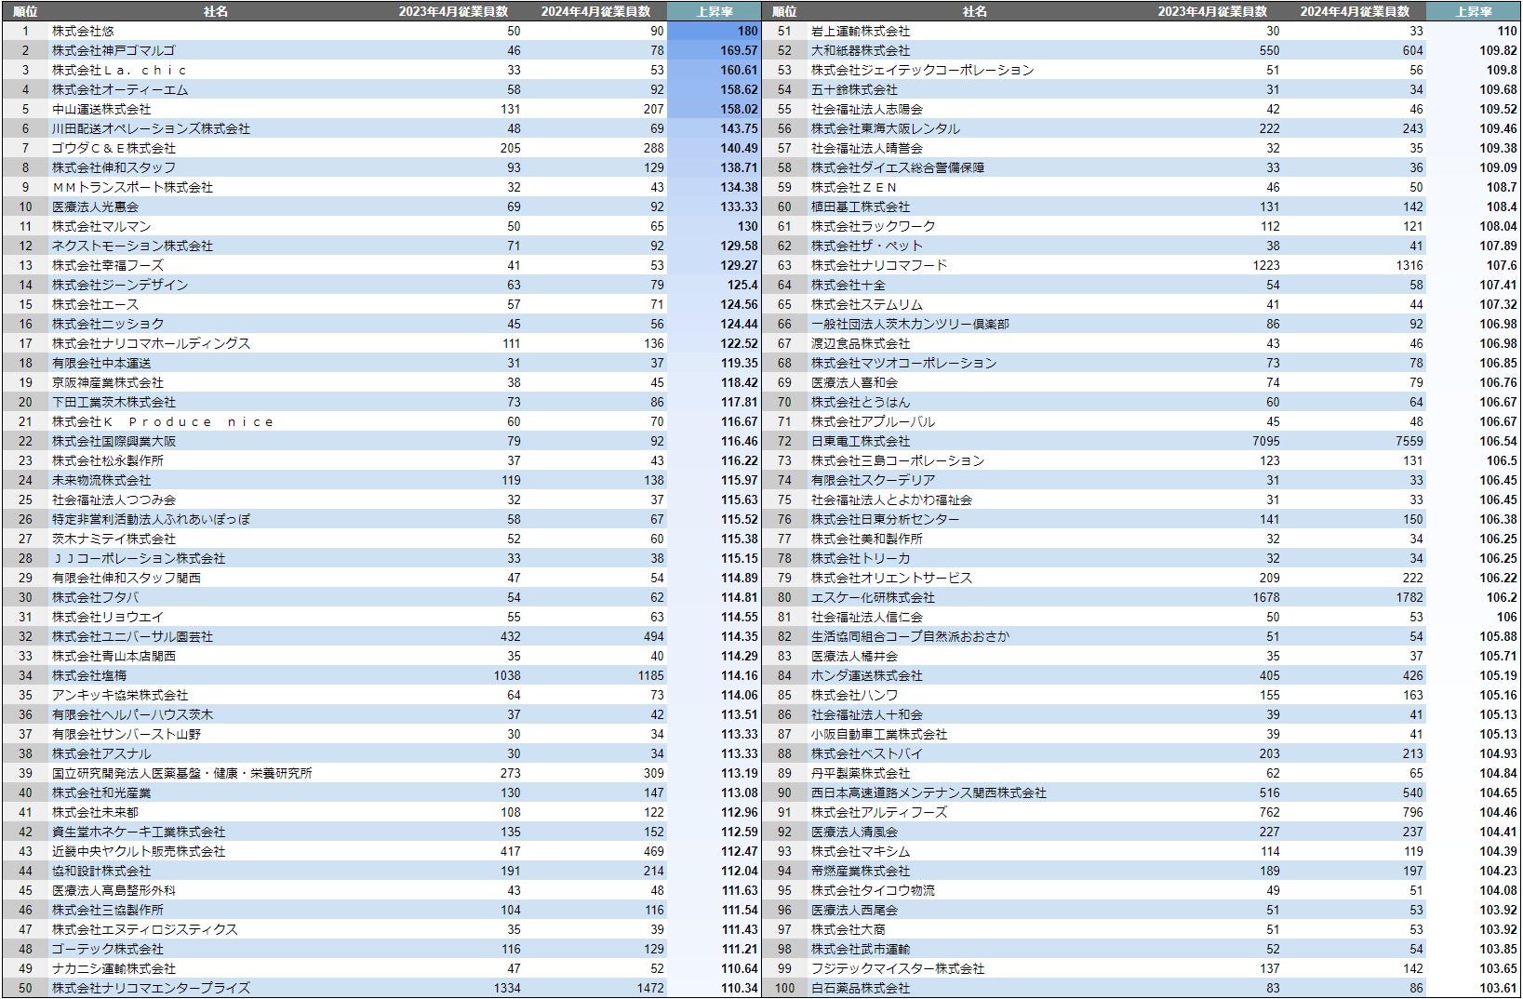Click 医療法人光惠会

point(95,206)
